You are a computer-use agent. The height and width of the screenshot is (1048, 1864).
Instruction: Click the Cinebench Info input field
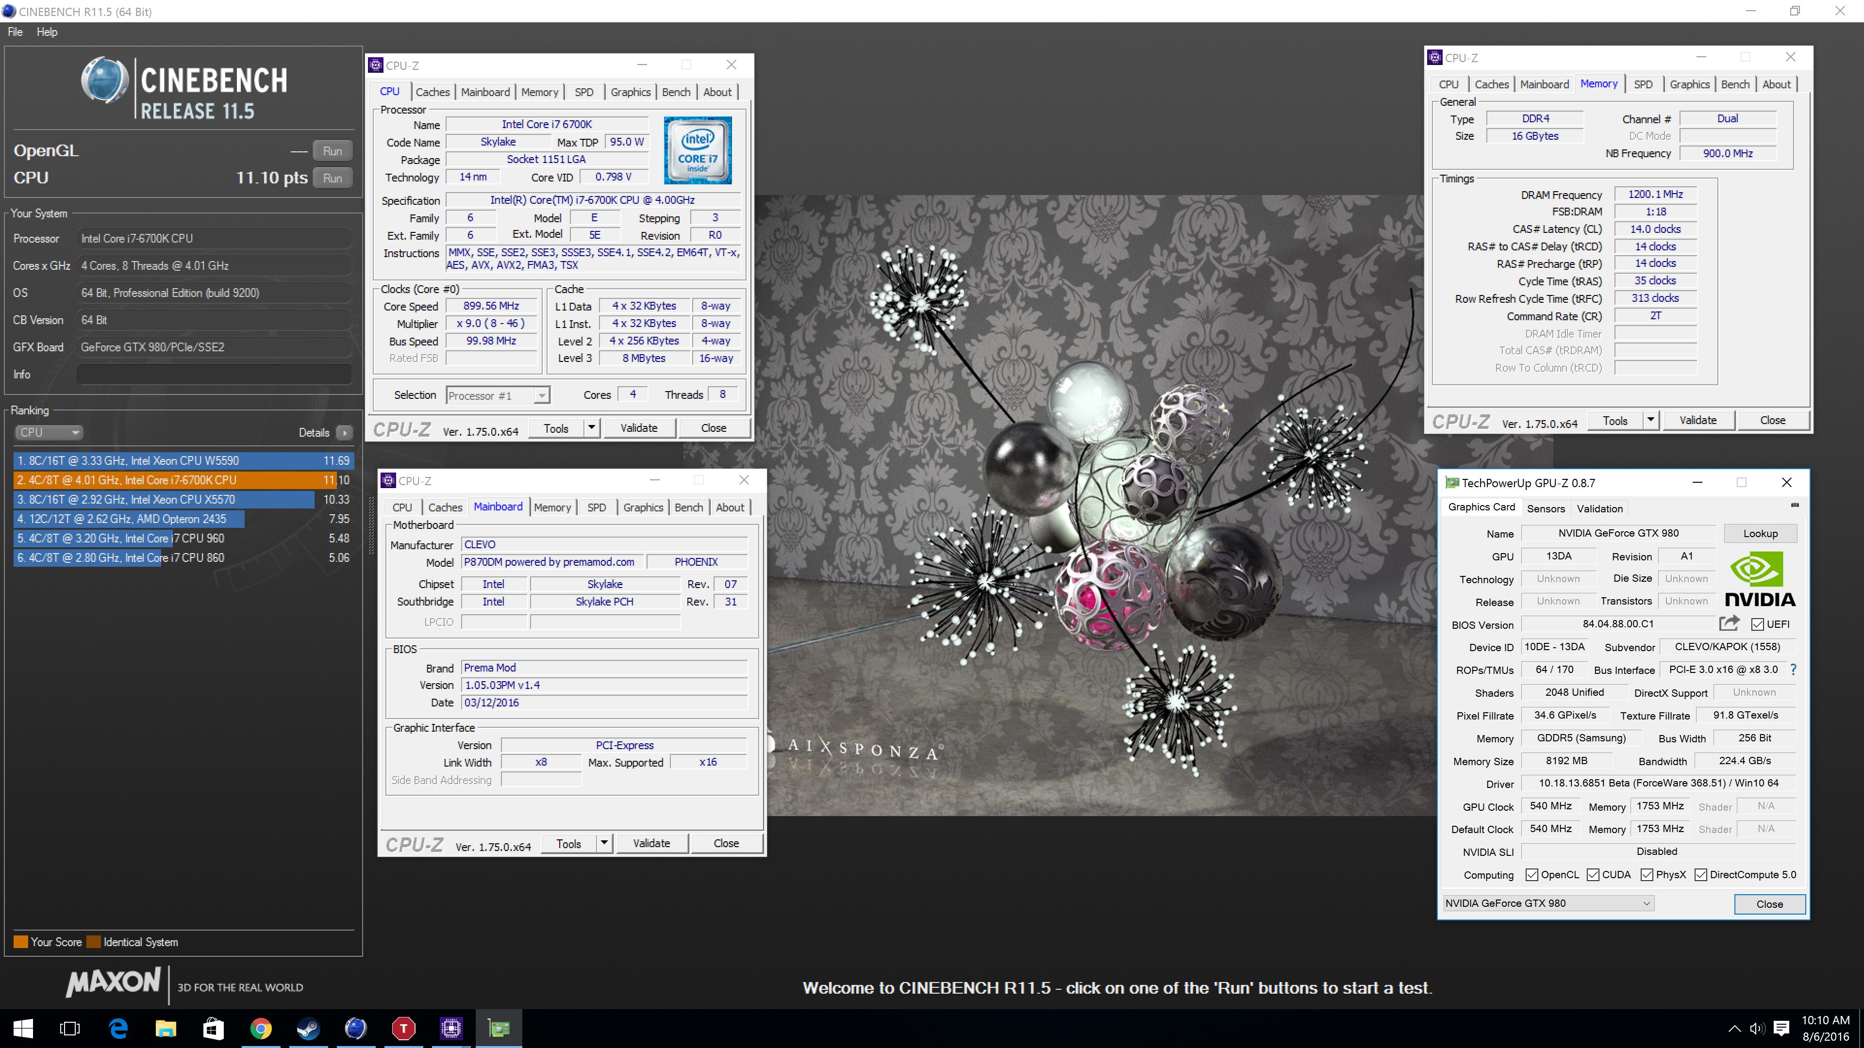(x=214, y=375)
